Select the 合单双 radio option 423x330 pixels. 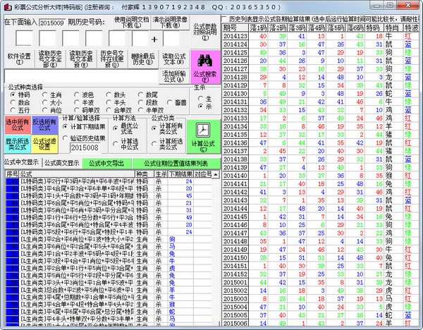[x=109, y=110]
